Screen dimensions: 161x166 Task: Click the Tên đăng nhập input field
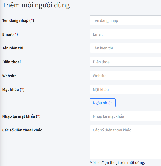125,20
